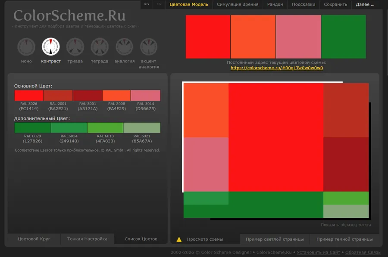
Task: Open Пример светлой страницы tab
Action: click(275, 239)
